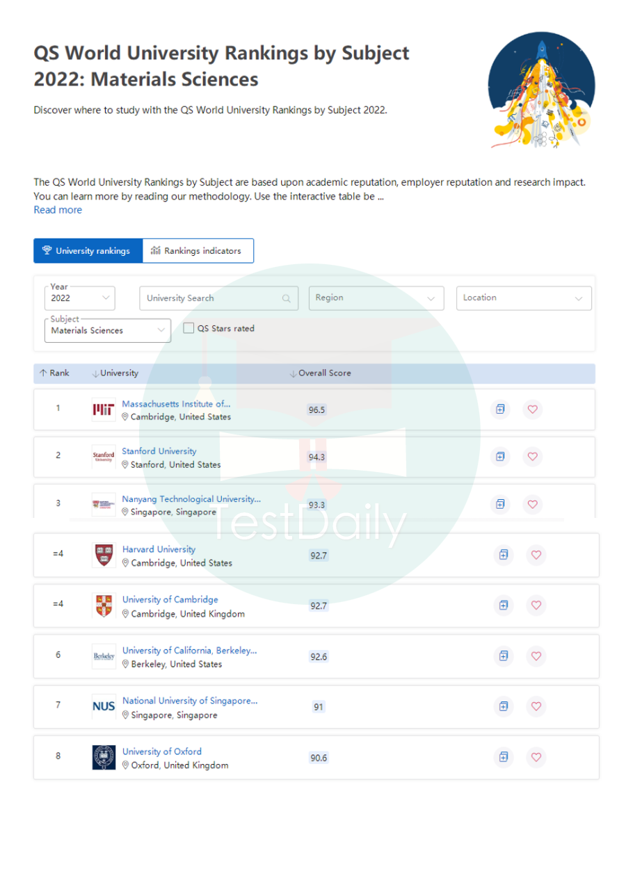Image resolution: width=626 pixels, height=869 pixels.
Task: Open the University of California, Berkeley link
Action: tap(190, 650)
